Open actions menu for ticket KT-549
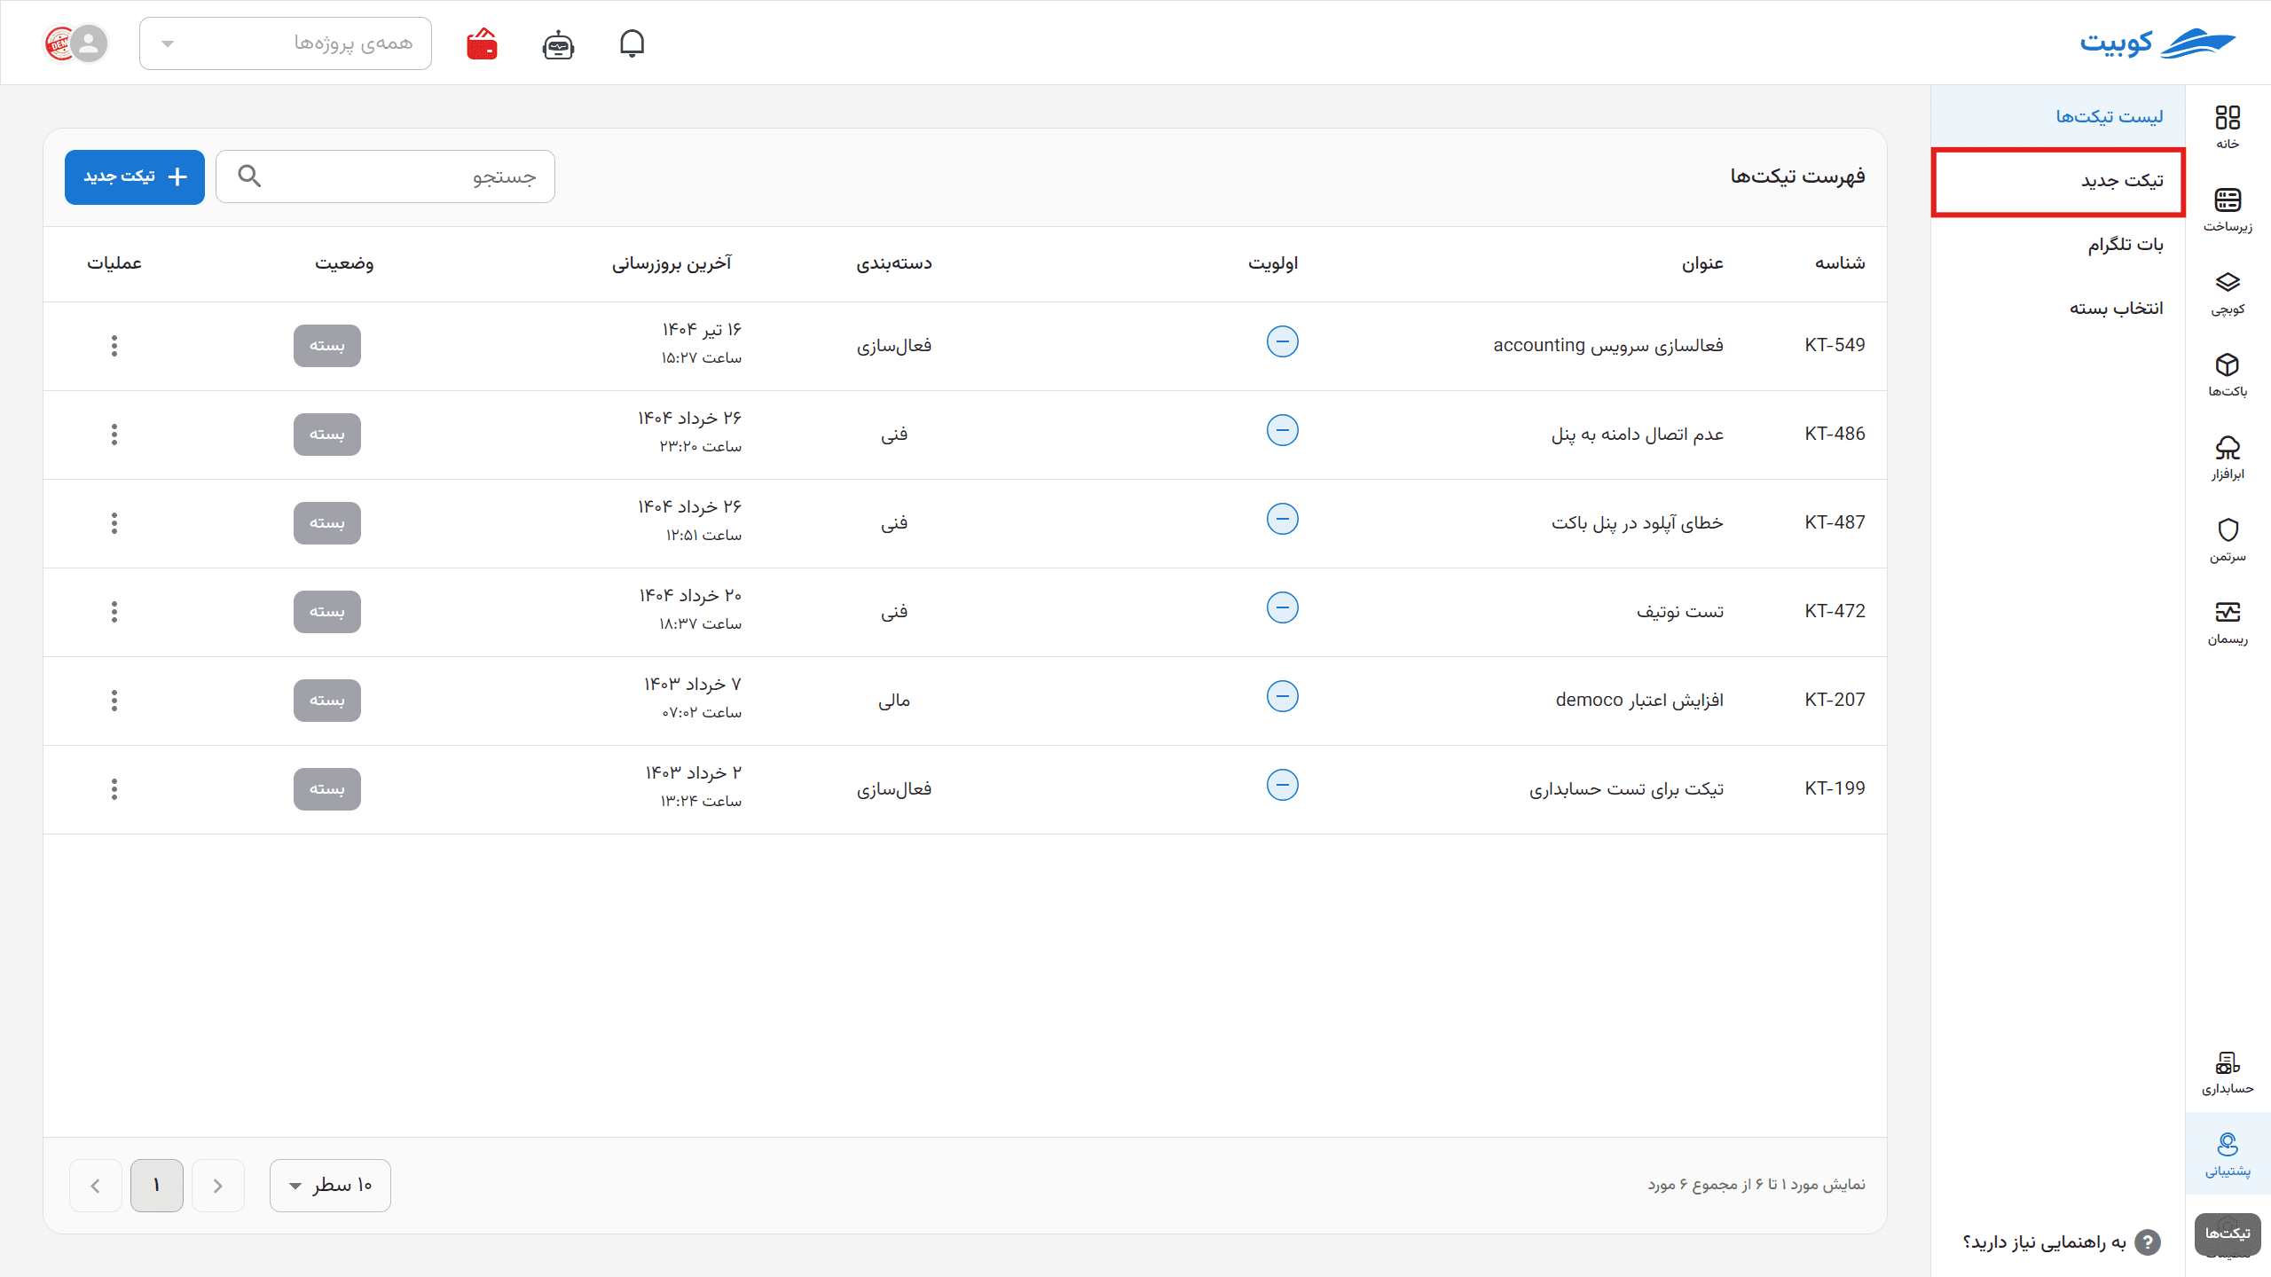Viewport: 2271px width, 1277px height. pos(114,346)
